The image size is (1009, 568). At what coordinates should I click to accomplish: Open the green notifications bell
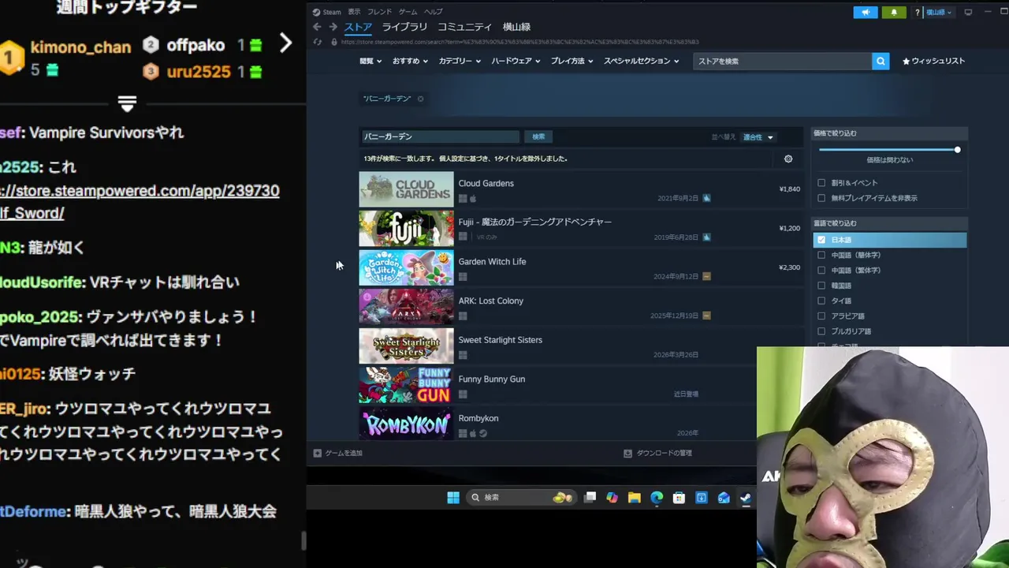coord(894,12)
